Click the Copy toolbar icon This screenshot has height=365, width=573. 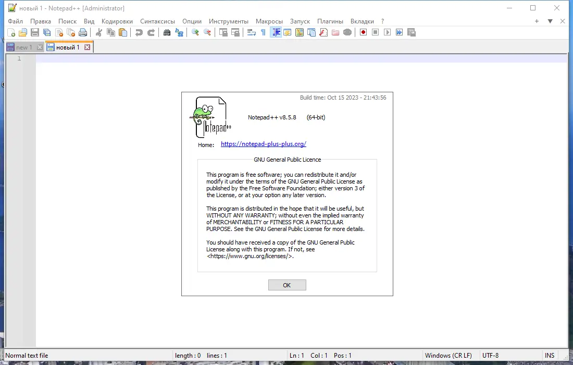click(111, 32)
